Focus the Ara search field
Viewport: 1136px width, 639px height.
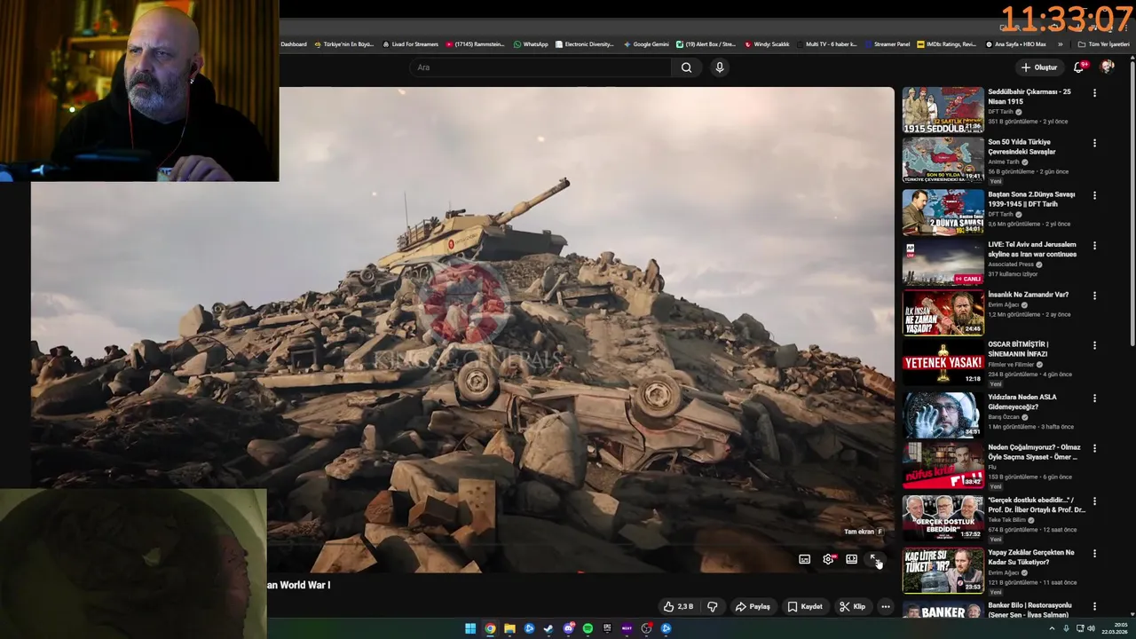541,67
